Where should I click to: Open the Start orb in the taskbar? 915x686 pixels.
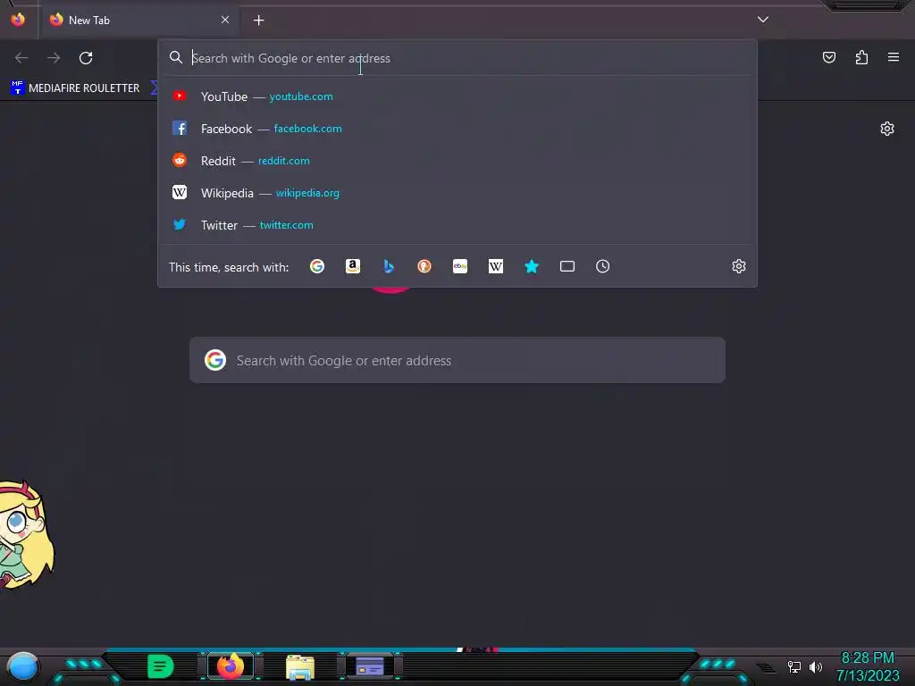pos(23,666)
